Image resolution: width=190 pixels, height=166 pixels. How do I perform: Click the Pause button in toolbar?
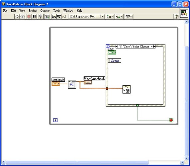pyautogui.click(x=34, y=17)
